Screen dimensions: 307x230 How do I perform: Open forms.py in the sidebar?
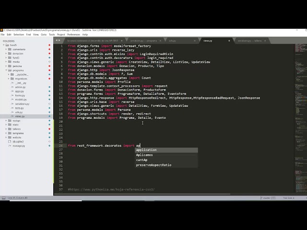(20, 95)
